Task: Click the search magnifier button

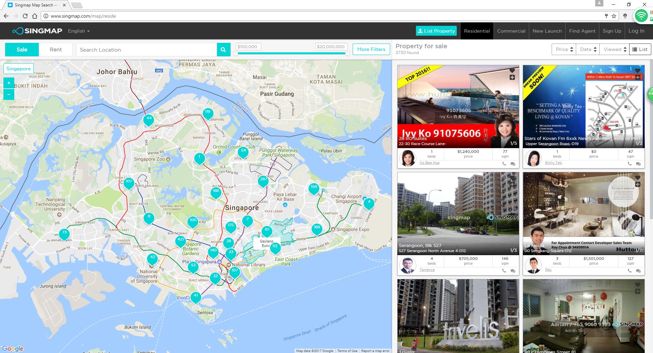Action: (223, 50)
